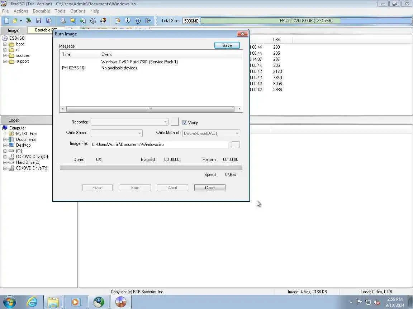Click the Properties info toolbar icon
This screenshot has height=309, width=413.
point(128,21)
